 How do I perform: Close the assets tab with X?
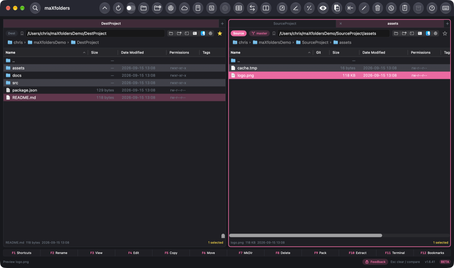[340, 23]
